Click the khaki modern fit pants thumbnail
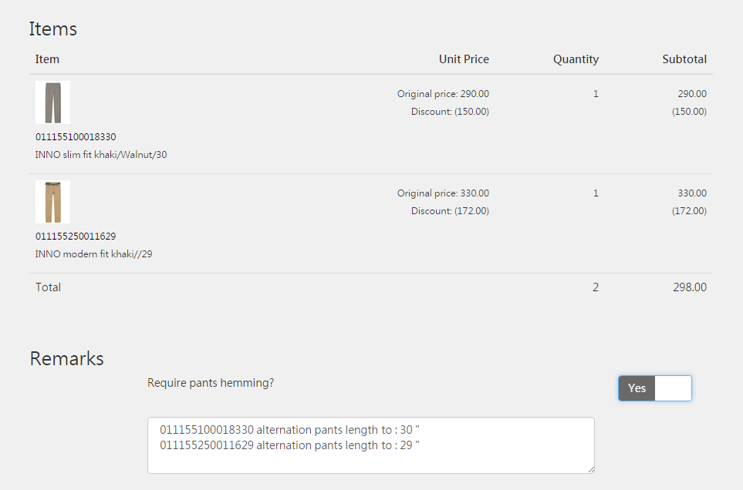743x490 pixels. 52,202
